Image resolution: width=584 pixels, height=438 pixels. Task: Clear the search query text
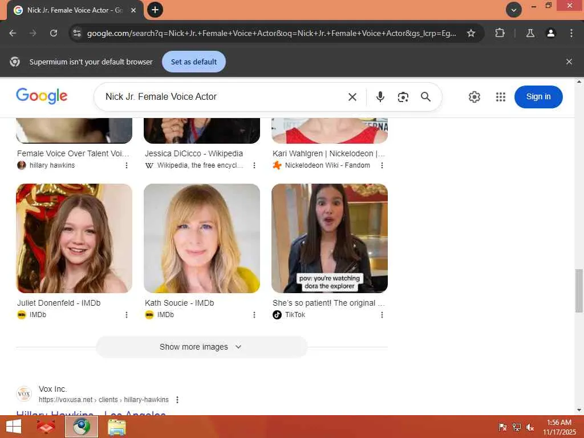click(352, 97)
